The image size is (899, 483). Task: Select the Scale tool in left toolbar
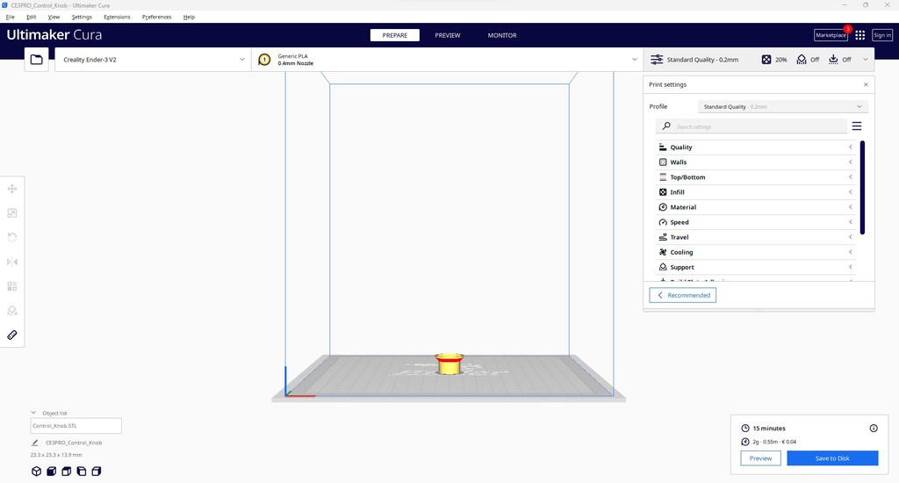(x=12, y=213)
